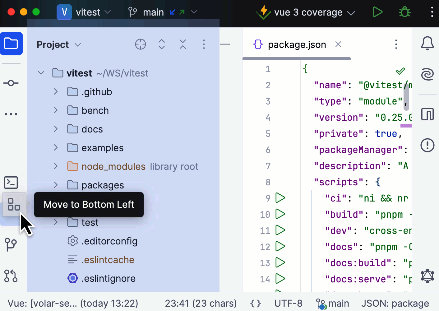Select the package.json editor tab
Screen dimensions: 439x311
[297, 45]
